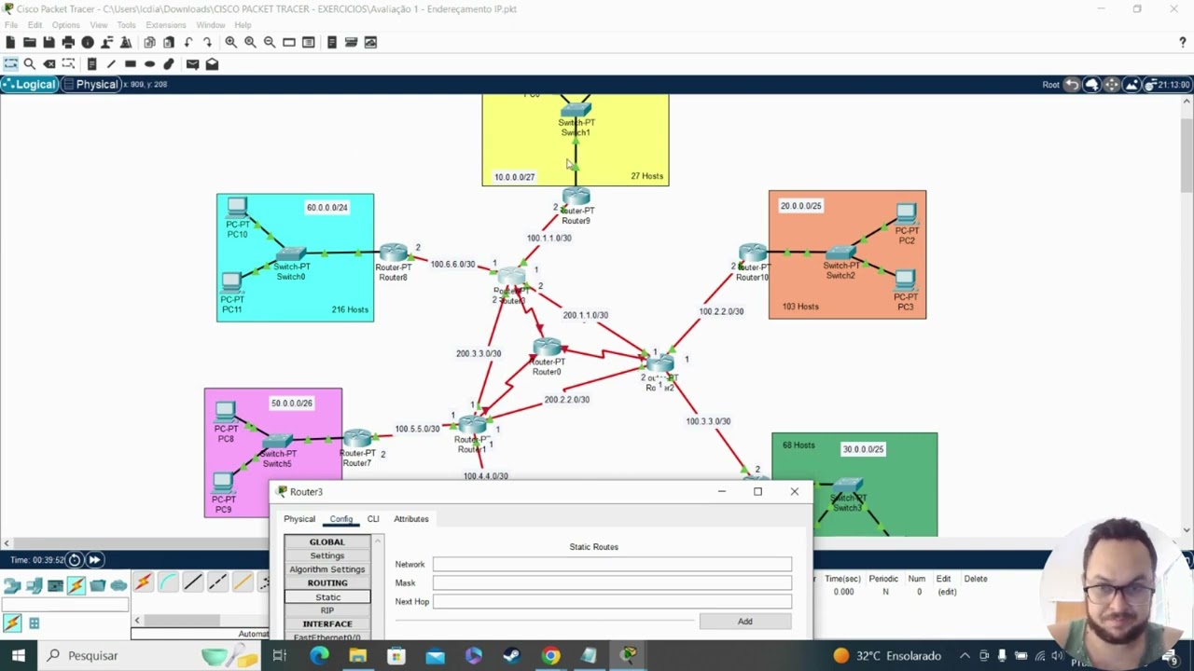
Task: Create a new file from the toolbar
Action: [x=10, y=42]
